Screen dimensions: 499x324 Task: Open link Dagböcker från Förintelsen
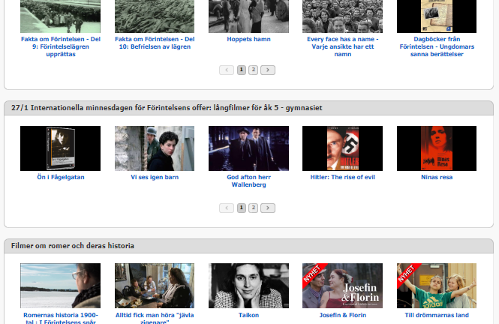coord(437,46)
